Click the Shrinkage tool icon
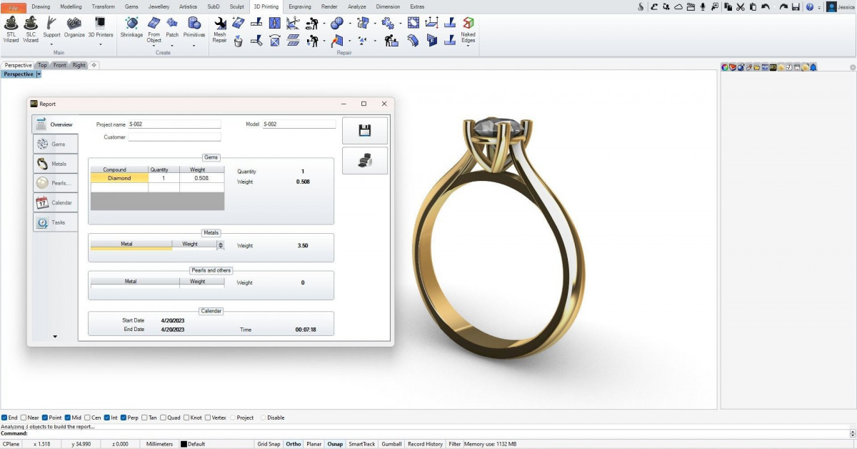857x449 pixels. [131, 27]
